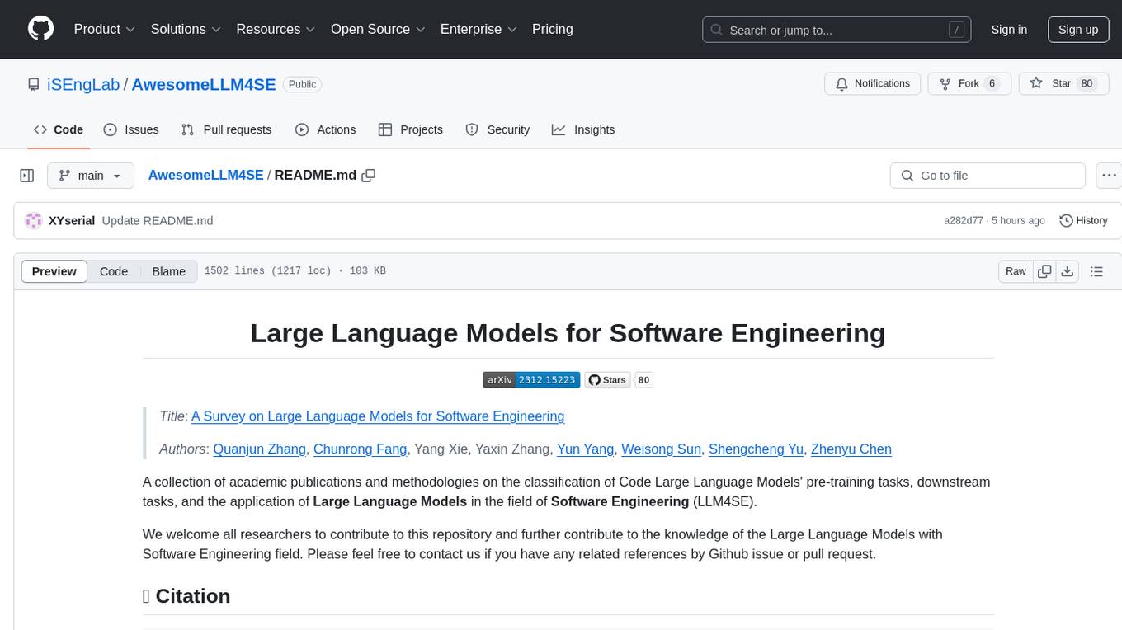This screenshot has height=630, width=1122.
Task: Open the more file actions menu
Action: coord(1109,176)
